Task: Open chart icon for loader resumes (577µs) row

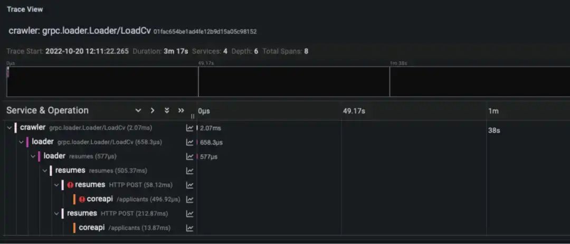Action: (x=190, y=157)
